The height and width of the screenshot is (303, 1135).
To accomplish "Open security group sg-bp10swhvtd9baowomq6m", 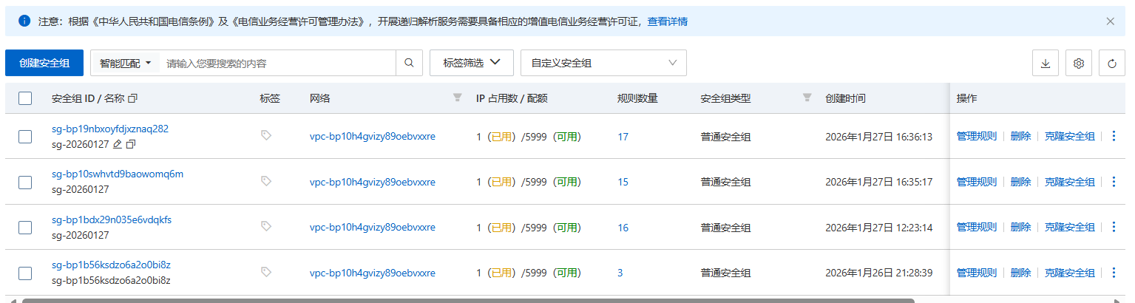I will click(x=118, y=174).
